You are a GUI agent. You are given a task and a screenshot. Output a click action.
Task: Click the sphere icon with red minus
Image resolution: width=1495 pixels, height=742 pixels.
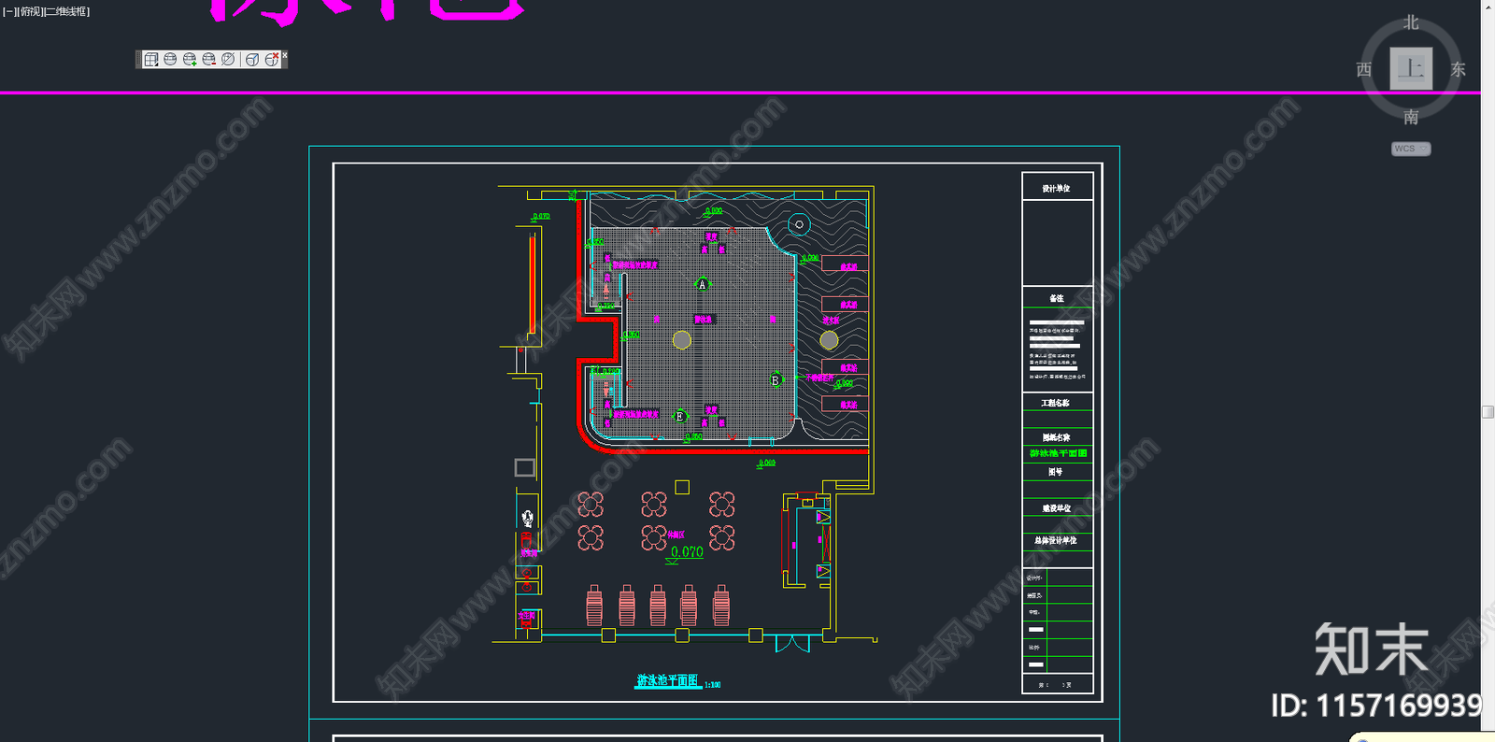coord(209,59)
